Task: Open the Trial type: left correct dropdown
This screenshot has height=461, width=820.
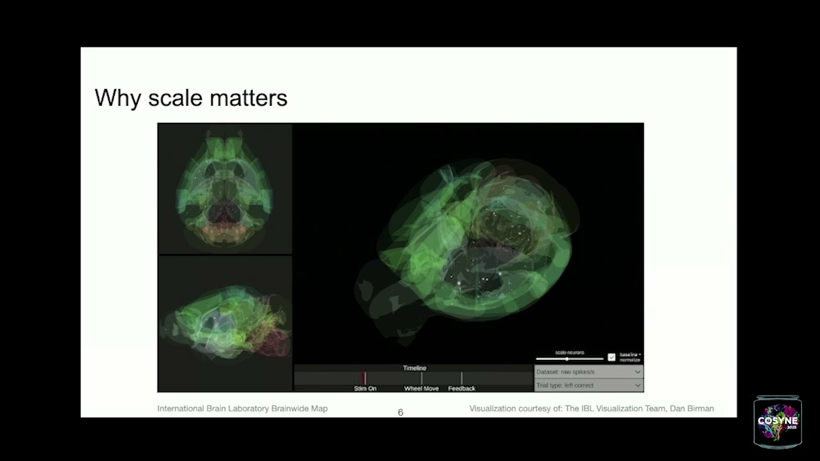Action: [x=588, y=385]
